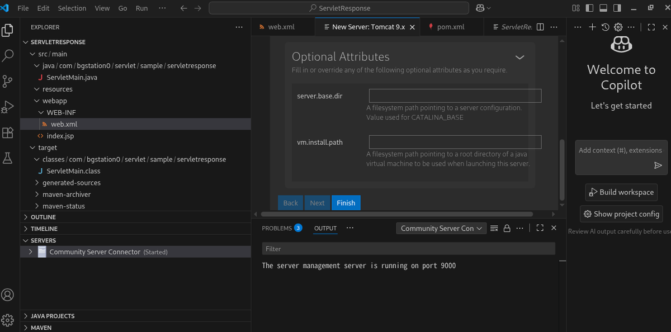The image size is (671, 332).
Task: Open the Copilot title bar dropdown chevron
Action: click(x=489, y=8)
